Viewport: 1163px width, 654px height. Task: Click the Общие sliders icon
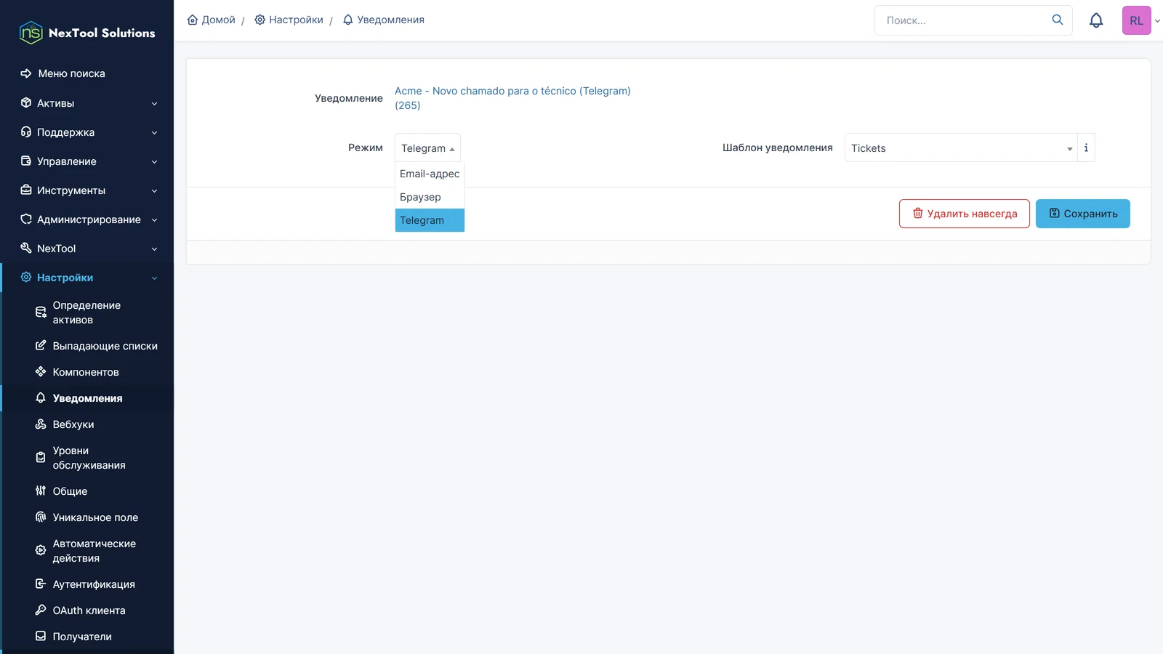[x=41, y=490]
